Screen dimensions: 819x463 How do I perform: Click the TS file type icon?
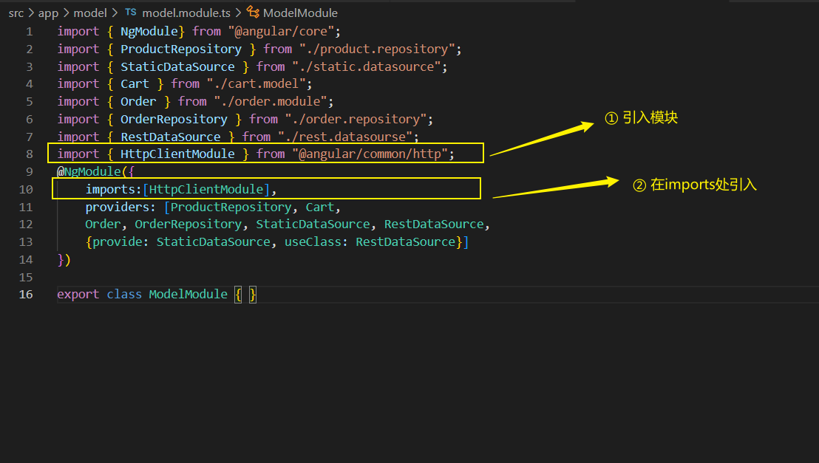pos(131,12)
